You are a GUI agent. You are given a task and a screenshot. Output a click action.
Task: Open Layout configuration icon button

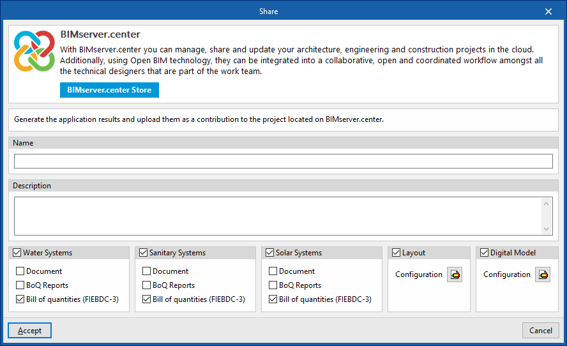coord(455,275)
